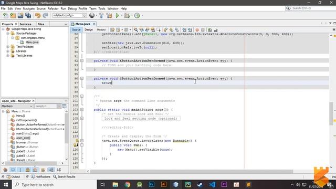Click the red Start Macro Recording icon
The width and height of the screenshot is (336, 189).
[197, 30]
